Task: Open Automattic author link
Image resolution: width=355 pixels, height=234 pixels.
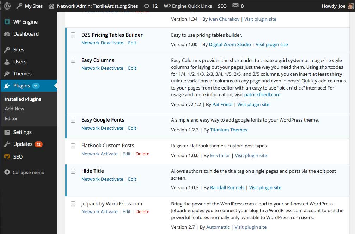Action: click(218, 227)
